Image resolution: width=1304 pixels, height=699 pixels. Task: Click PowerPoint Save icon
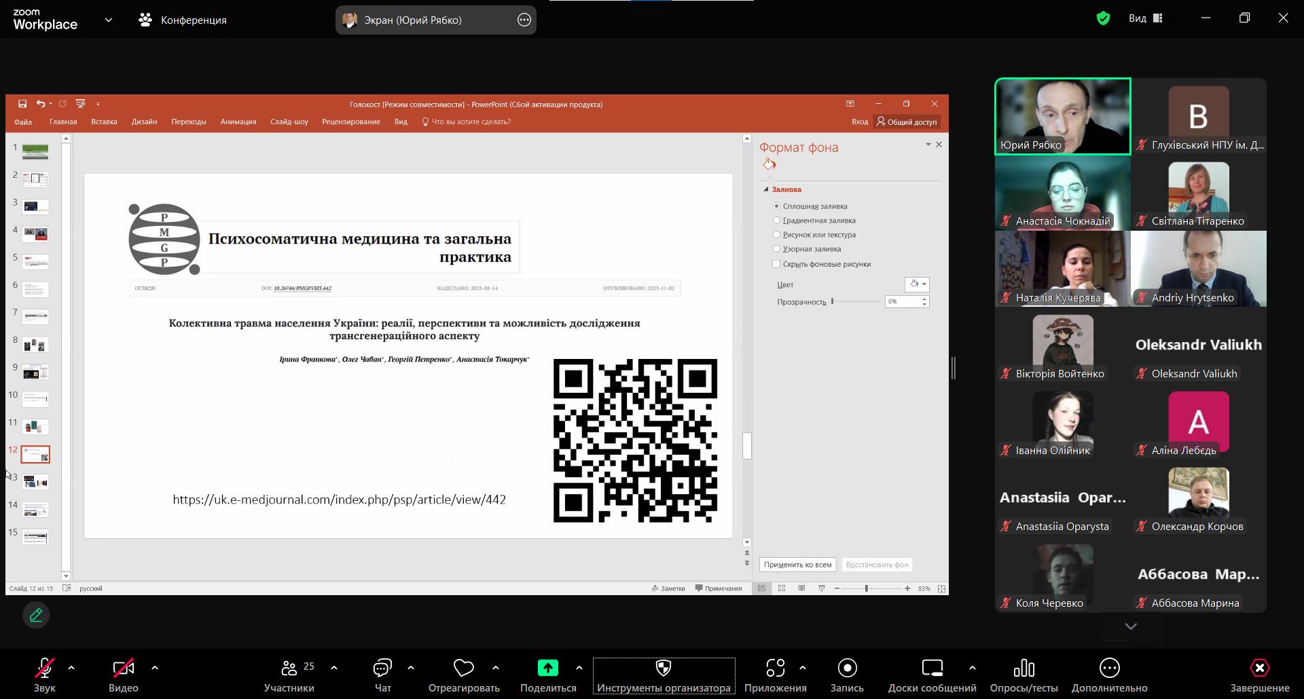point(22,104)
